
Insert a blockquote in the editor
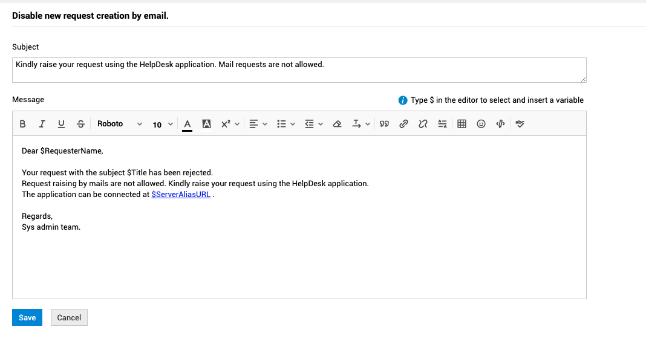pyautogui.click(x=384, y=124)
